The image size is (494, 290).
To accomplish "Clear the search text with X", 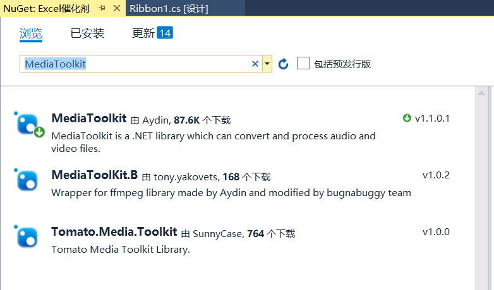I will pos(255,64).
